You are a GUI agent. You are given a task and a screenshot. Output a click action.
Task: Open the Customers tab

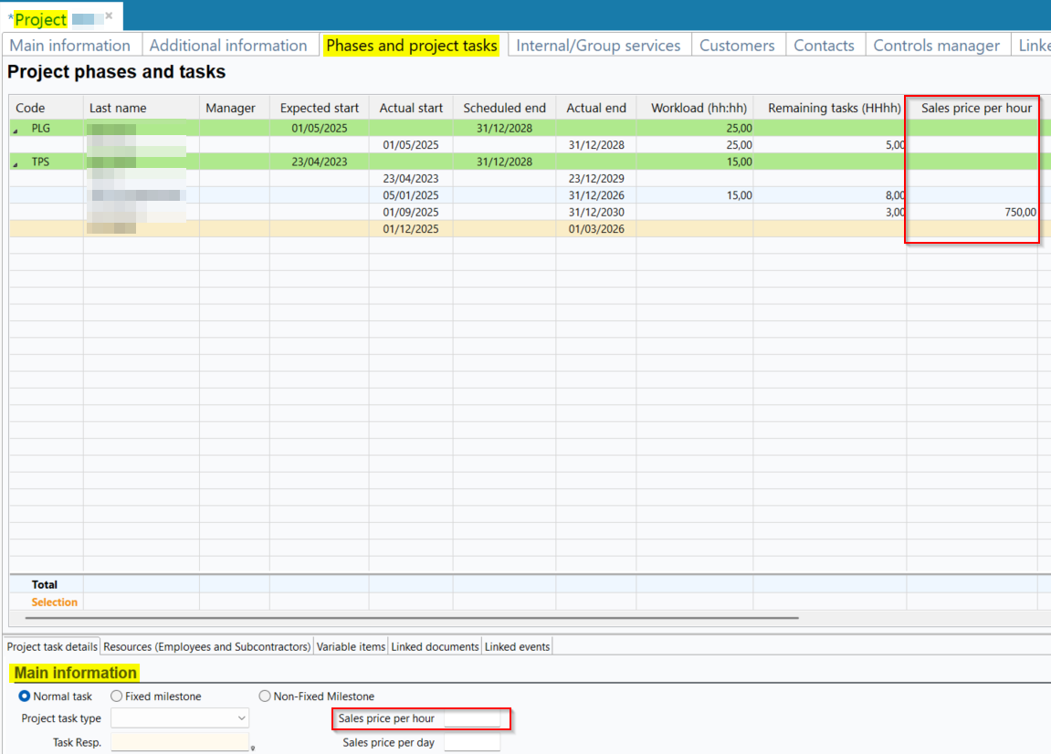click(737, 46)
